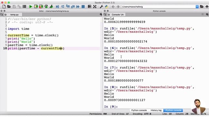
Task: Maximize current pane icon
Action: click(x=89, y=6)
